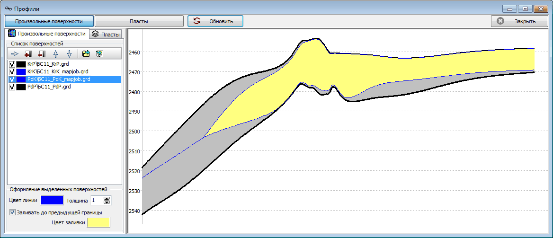Open the Пласты top toolbar button
This screenshot has width=553, height=238.
point(139,21)
